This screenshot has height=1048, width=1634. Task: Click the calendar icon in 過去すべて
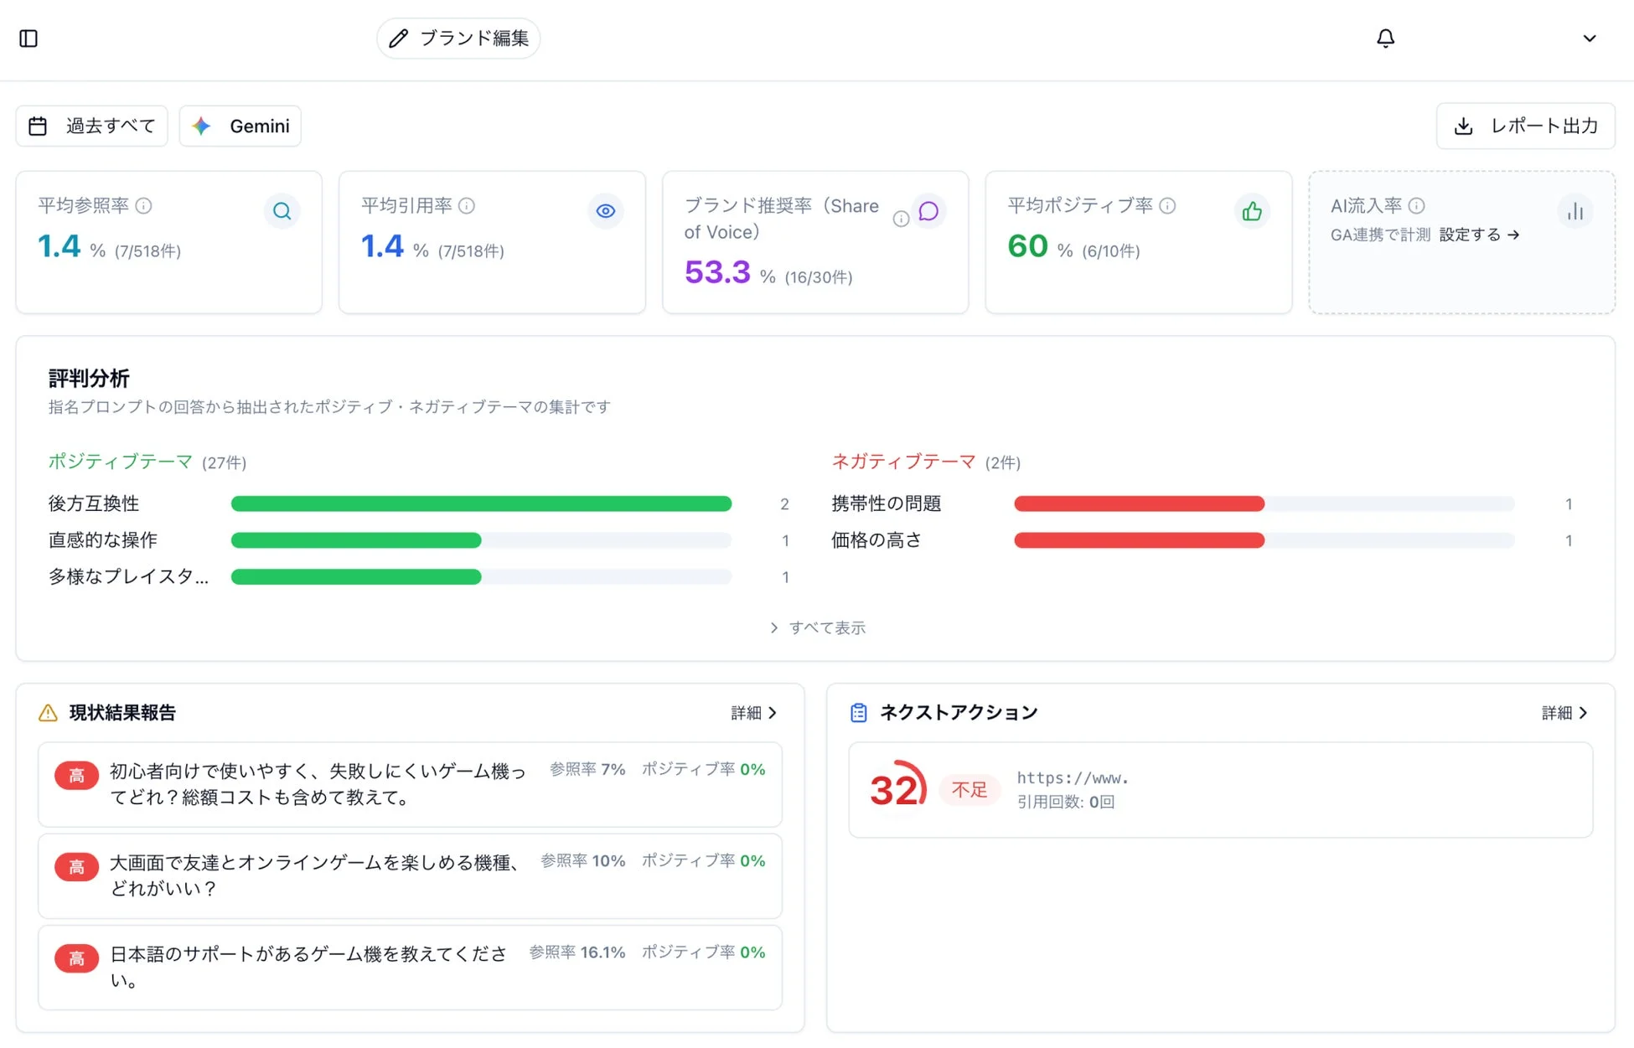click(x=38, y=126)
